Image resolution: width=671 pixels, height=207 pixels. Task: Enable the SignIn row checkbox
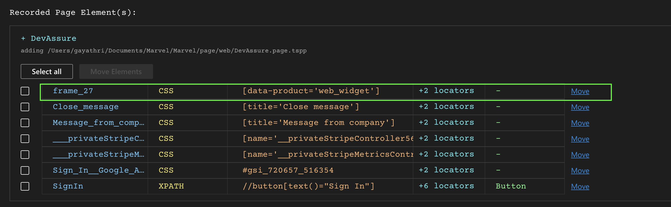[25, 186]
